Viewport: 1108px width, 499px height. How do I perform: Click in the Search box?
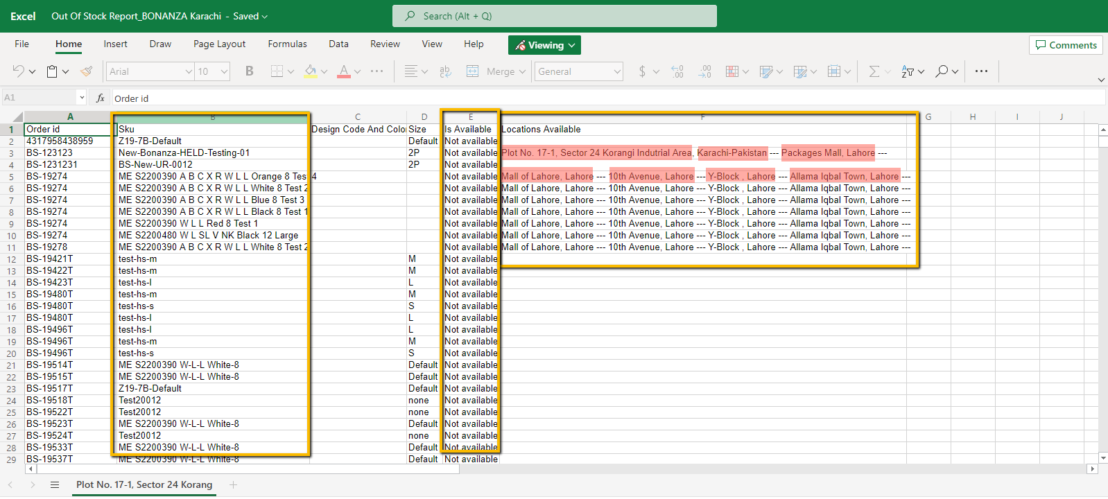coord(554,16)
